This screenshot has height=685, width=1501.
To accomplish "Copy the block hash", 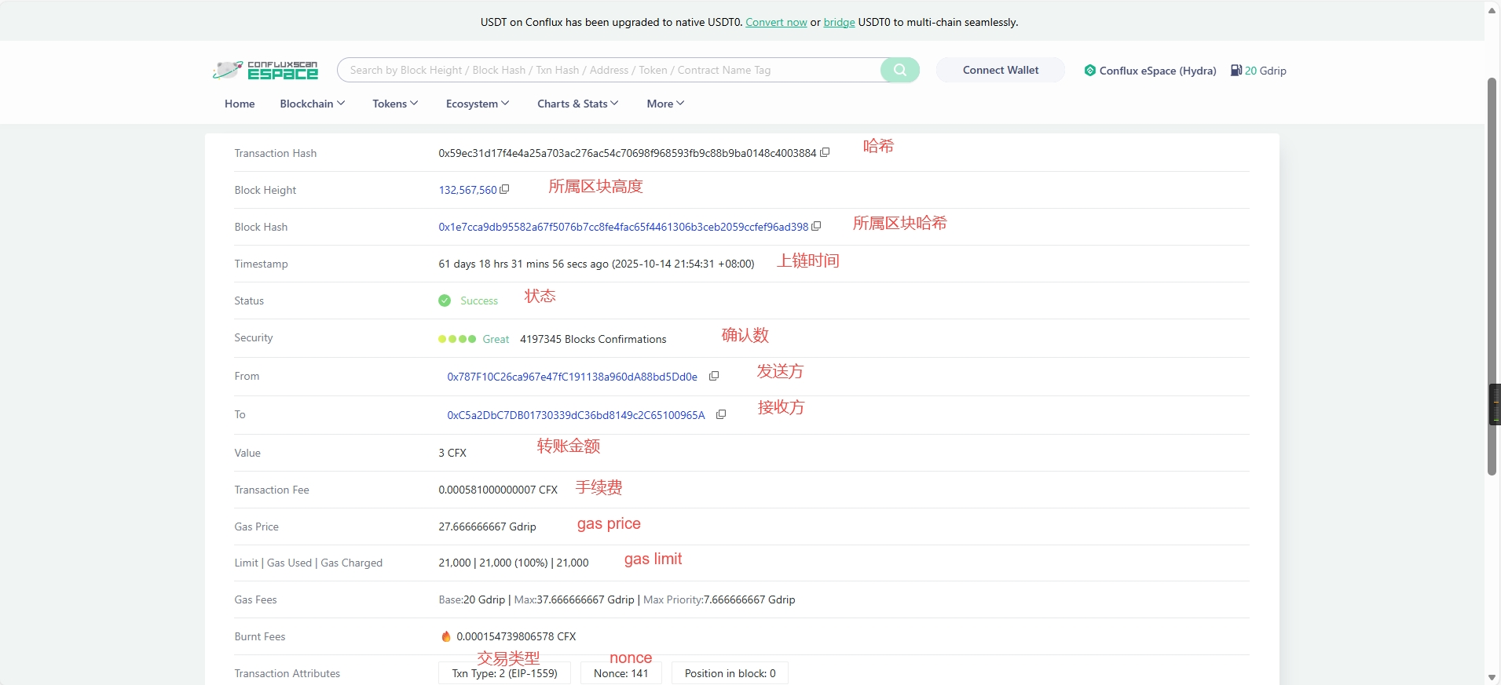I will click(816, 226).
